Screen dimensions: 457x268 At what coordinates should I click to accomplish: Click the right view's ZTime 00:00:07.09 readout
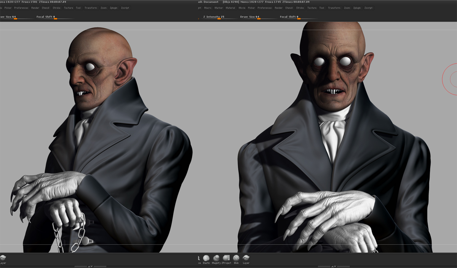point(296,2)
